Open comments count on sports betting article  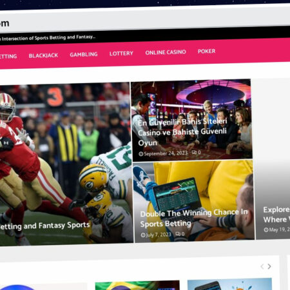(180, 234)
